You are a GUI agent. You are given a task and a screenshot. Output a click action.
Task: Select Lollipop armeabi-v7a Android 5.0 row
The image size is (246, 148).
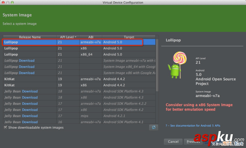(79, 42)
